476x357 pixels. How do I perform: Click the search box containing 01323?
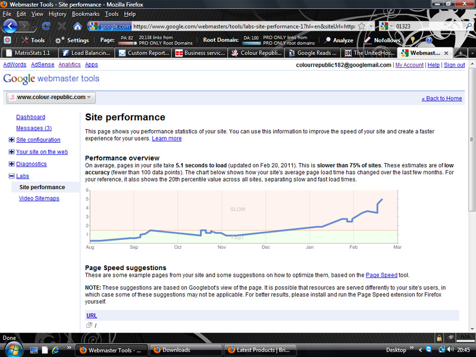coord(429,26)
